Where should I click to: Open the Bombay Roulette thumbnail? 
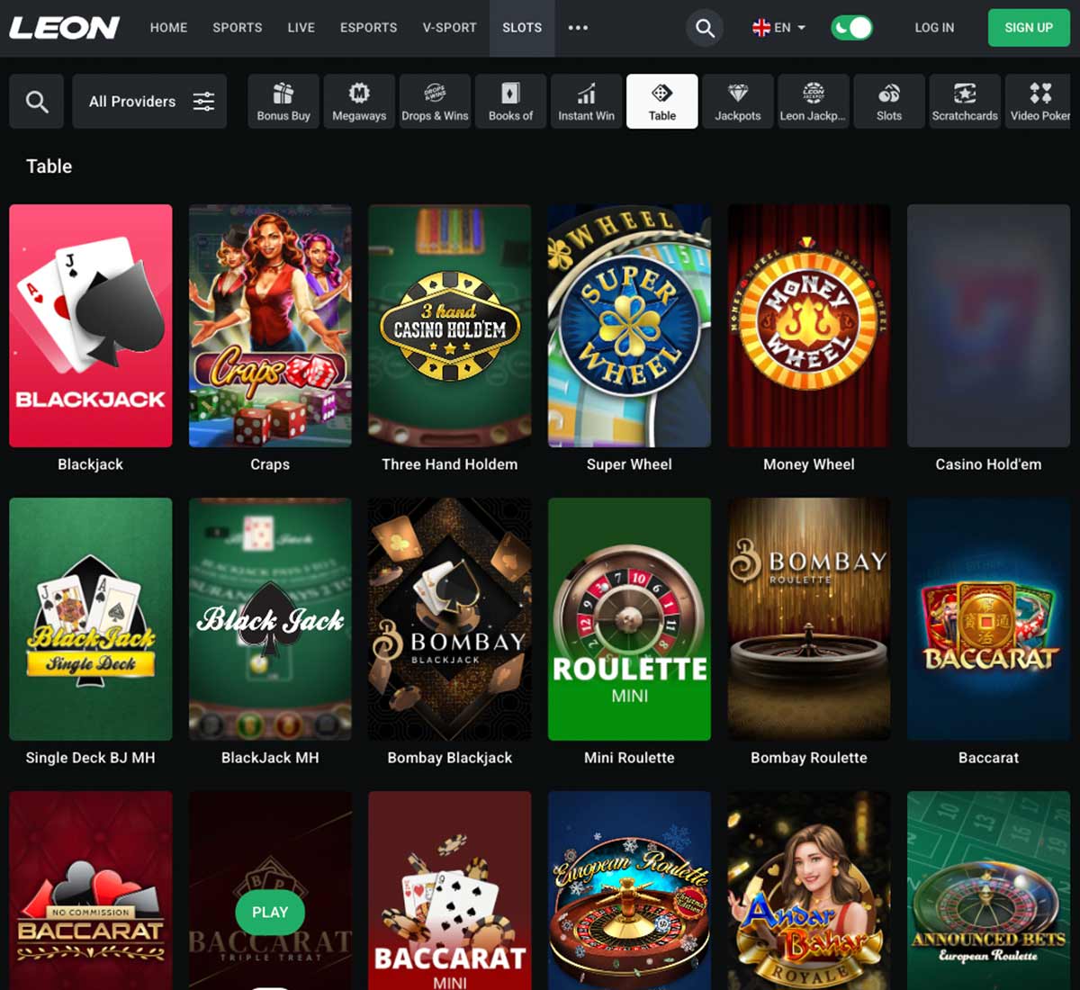coord(808,619)
